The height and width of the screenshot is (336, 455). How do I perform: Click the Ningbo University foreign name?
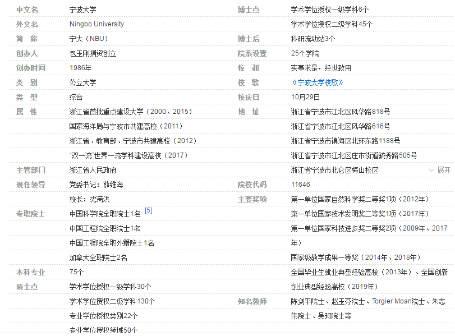coord(96,24)
